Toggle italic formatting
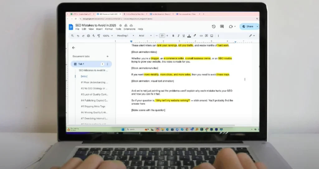This screenshot has width=319, height=169. 179,36
